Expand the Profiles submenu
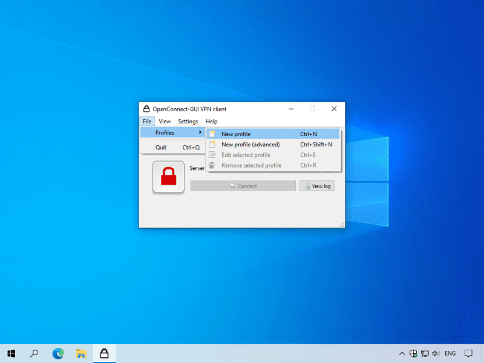 tap(172, 133)
